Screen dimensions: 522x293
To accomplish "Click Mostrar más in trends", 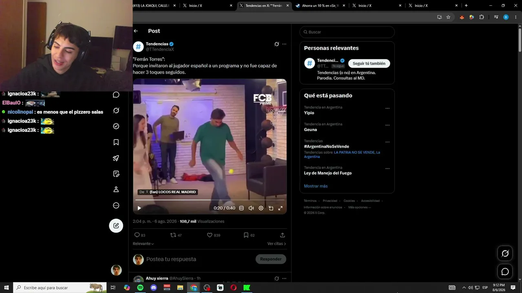I will 316,186.
